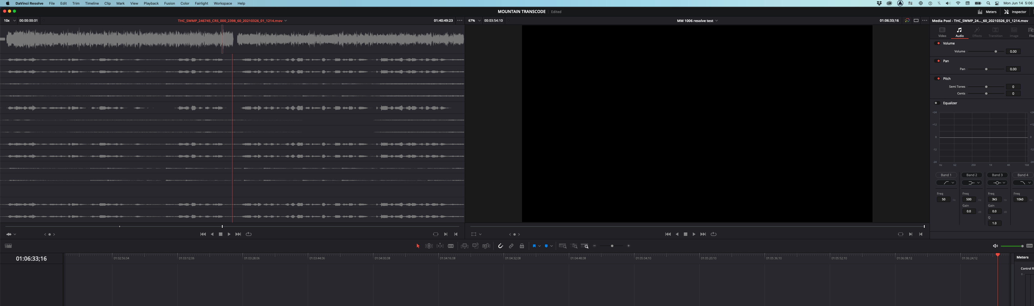Select the arrow Selection Mode tool
This screenshot has width=1034, height=306.
418,246
